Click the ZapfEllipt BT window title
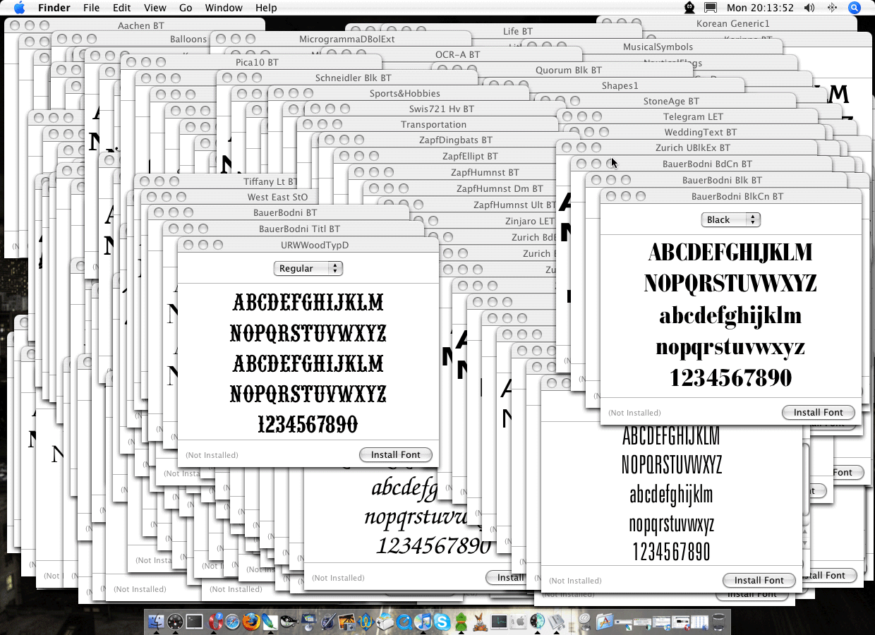Viewport: 875px width, 635px height. pyautogui.click(x=470, y=156)
